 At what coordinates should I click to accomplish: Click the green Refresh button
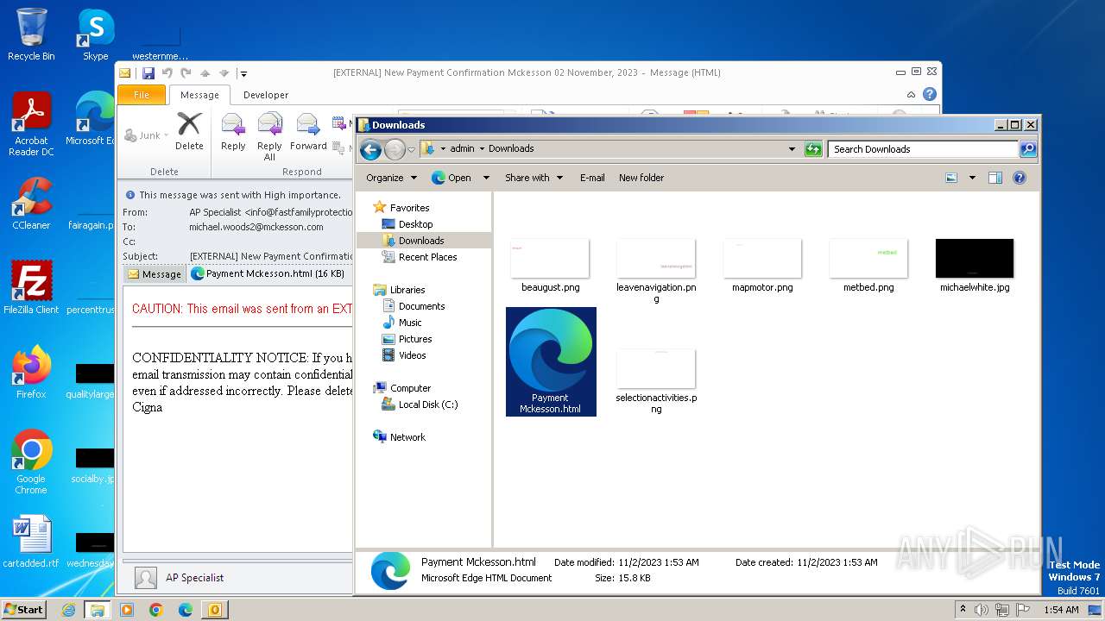tap(812, 149)
